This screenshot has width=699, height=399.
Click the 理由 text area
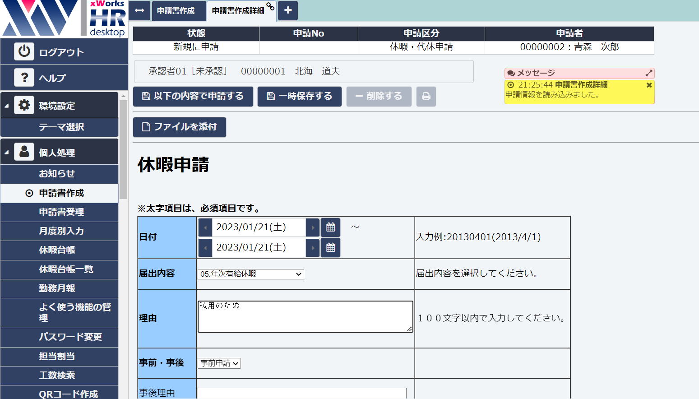pyautogui.click(x=305, y=317)
